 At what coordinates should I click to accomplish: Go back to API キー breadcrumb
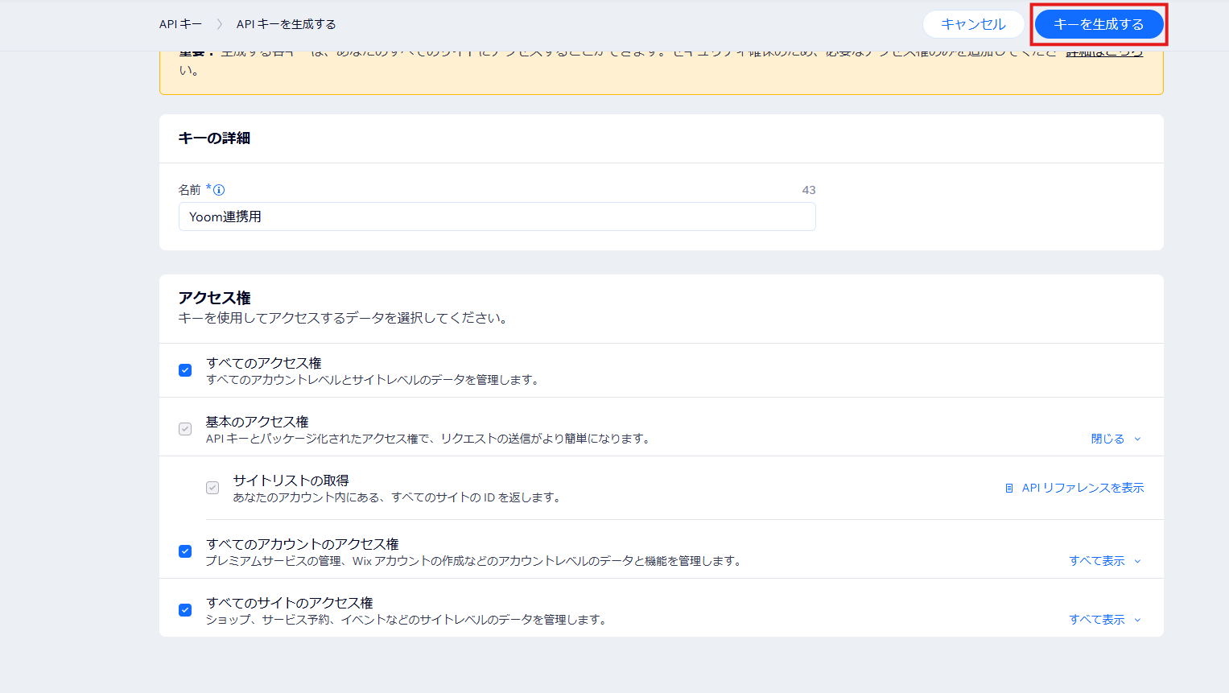pyautogui.click(x=180, y=24)
